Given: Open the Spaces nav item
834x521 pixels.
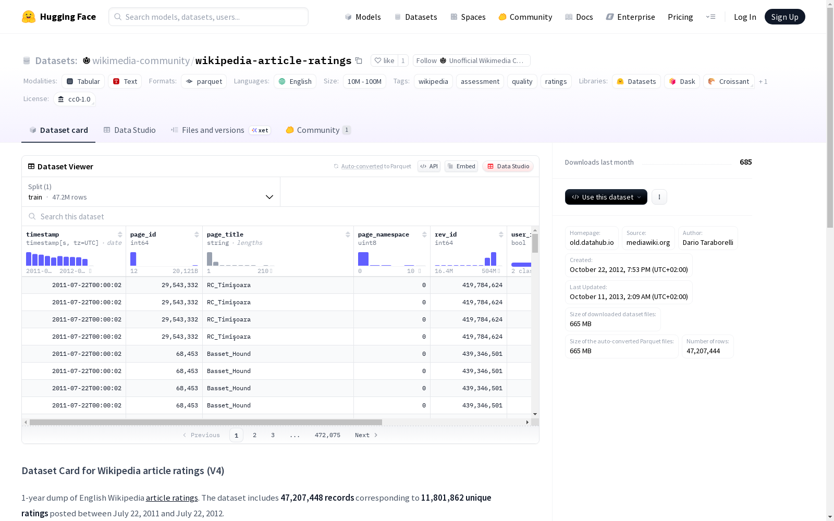Looking at the screenshot, I should click(x=468, y=17).
